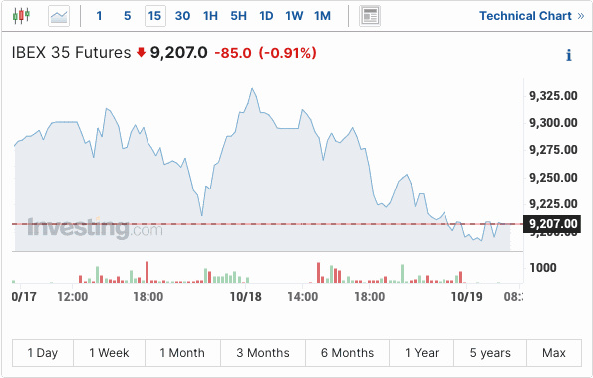Show the 5 years range

(490, 353)
